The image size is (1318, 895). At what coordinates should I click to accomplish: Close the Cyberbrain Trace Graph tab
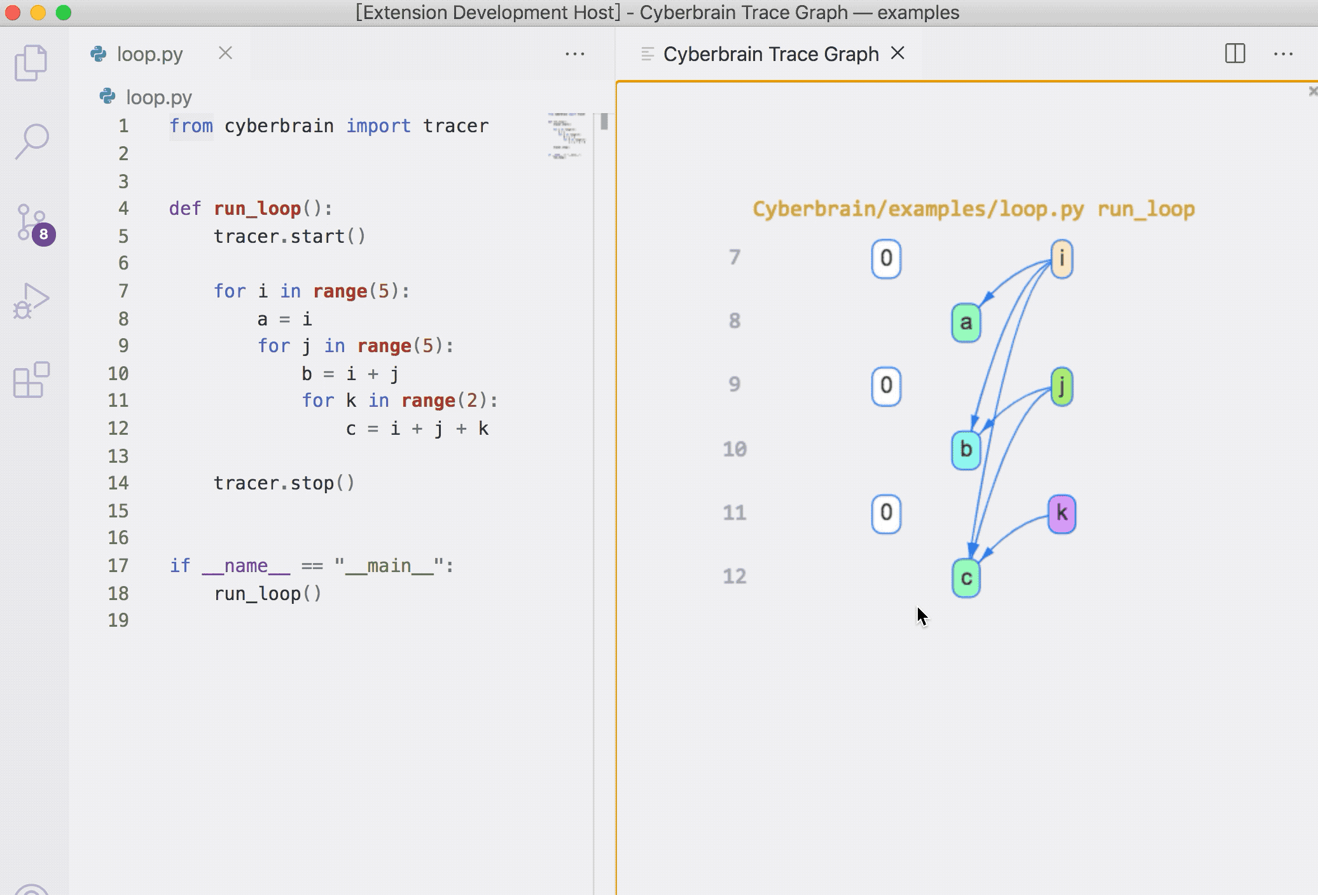pyautogui.click(x=898, y=53)
